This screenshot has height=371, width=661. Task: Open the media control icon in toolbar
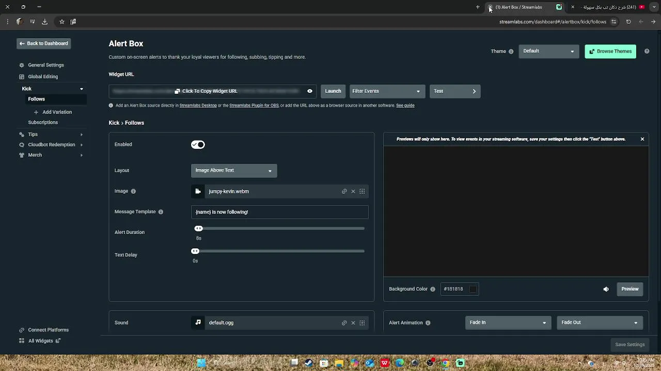32,22
